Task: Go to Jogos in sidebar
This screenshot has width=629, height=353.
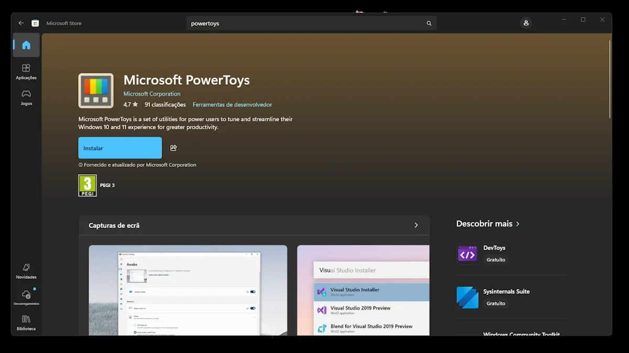Action: pyautogui.click(x=26, y=97)
